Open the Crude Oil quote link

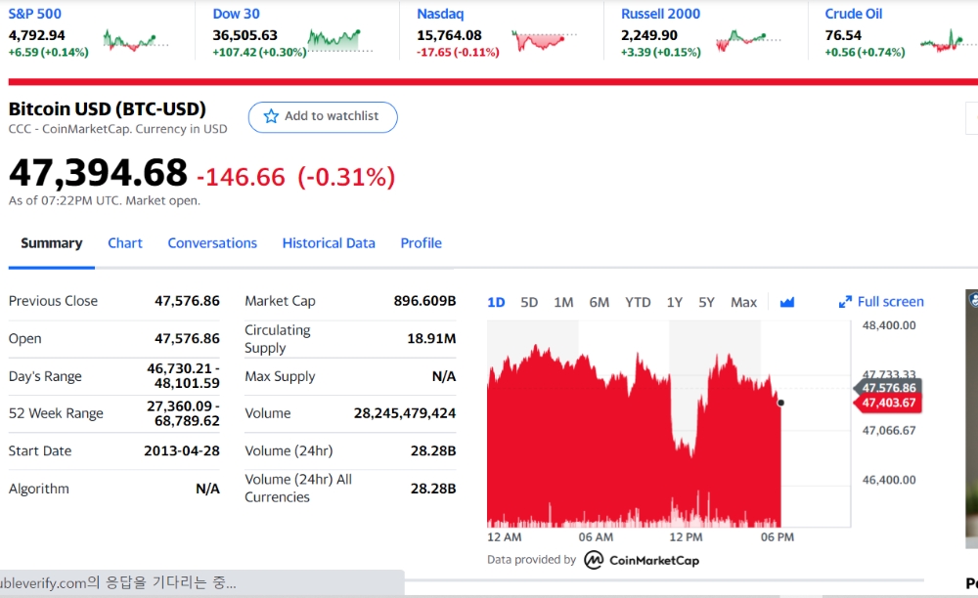[853, 14]
